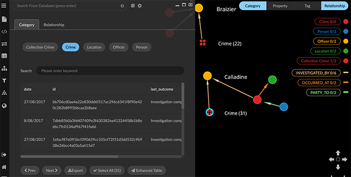Click the filter funnel sidebar icon

(x=4, y=80)
